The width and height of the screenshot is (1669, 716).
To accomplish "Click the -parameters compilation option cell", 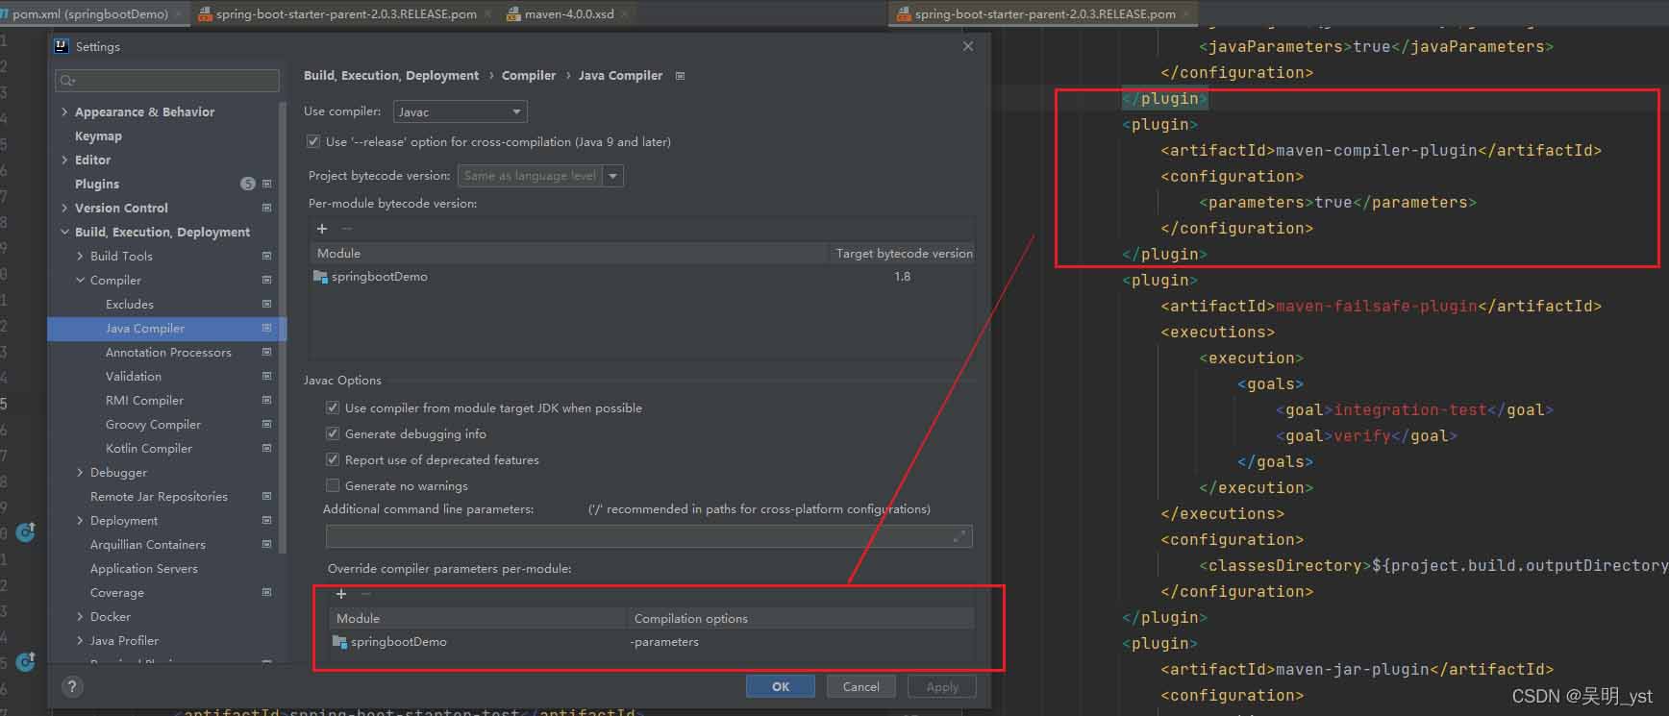I will [x=664, y=642].
